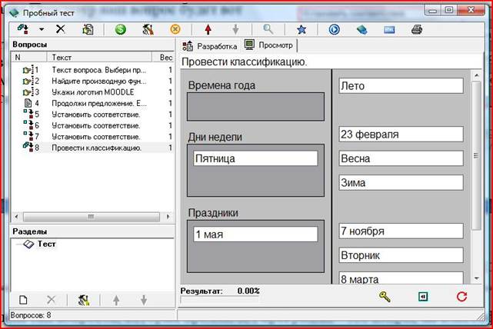Open test settings hammer tools icon
This screenshot has height=329, width=493.
(148, 29)
